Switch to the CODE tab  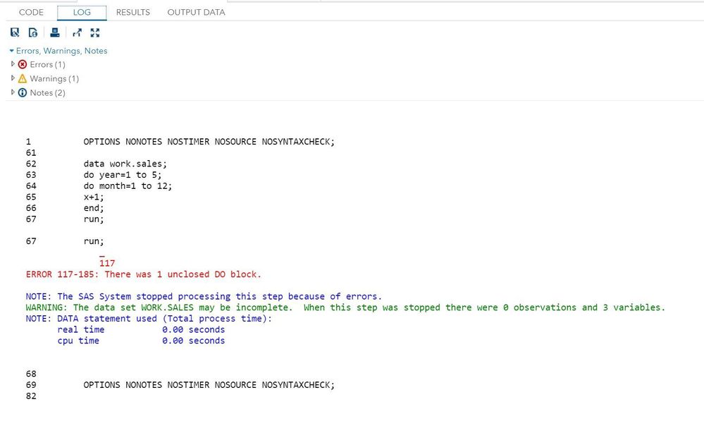(32, 12)
